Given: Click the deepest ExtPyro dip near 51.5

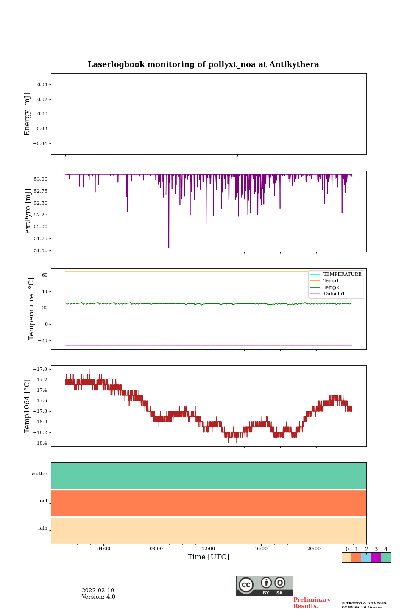Looking at the screenshot, I should tap(169, 247).
